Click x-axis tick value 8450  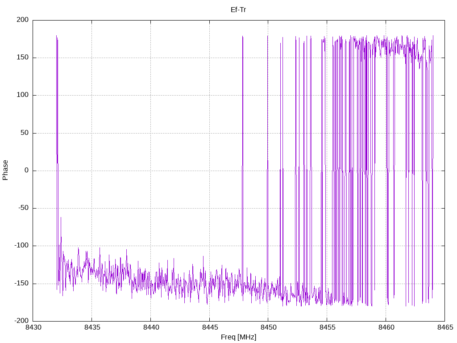coord(268,327)
